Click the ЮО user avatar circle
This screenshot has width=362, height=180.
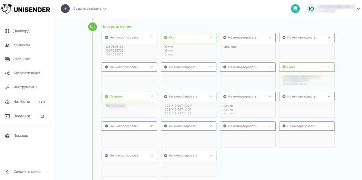point(311,9)
